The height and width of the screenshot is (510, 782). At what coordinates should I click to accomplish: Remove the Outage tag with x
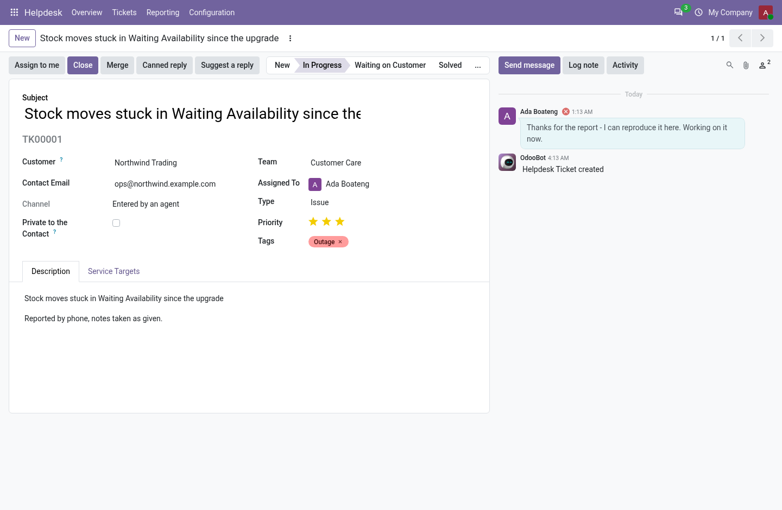point(340,242)
